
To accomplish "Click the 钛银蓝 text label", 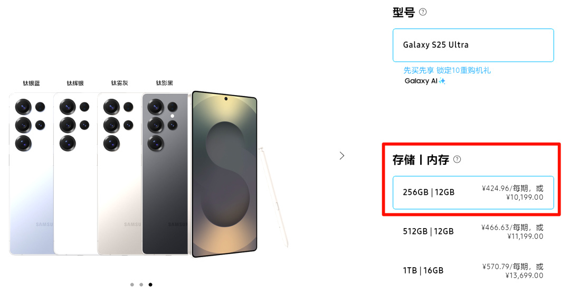I will (x=31, y=83).
